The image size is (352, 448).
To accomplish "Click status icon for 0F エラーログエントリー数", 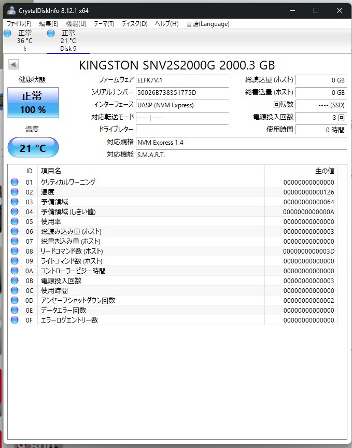I will tap(15, 320).
